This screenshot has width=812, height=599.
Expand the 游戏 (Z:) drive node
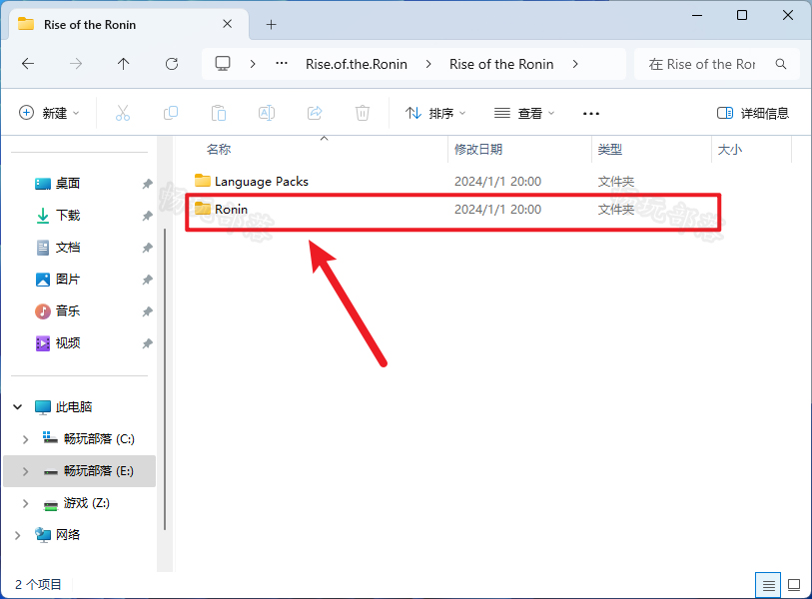tap(25, 503)
